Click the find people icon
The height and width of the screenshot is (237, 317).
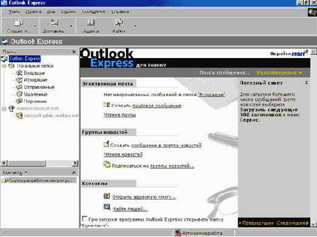pos(107,207)
